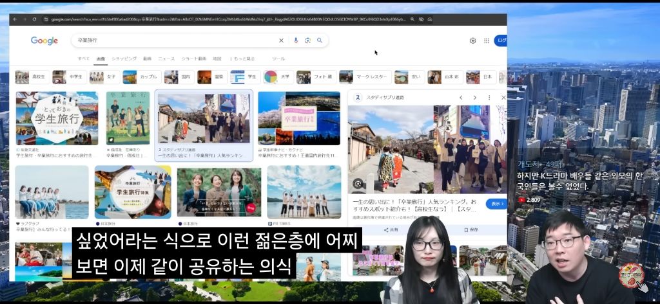
Task: Search the preview image with Lens icon
Action: 358,184
